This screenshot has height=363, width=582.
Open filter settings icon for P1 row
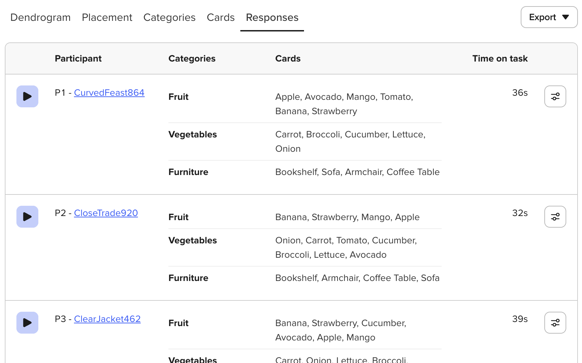(x=555, y=96)
